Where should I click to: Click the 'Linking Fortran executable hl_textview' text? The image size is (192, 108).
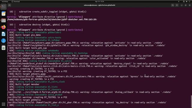click(x=65, y=53)
